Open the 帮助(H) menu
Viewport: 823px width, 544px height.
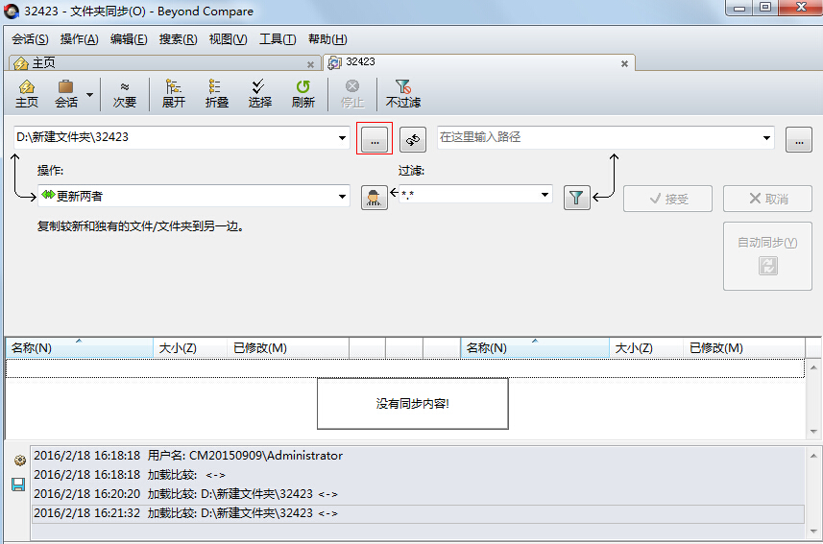(327, 39)
